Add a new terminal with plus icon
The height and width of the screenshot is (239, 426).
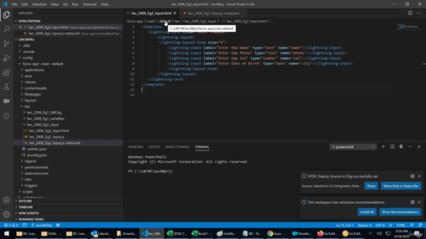click(x=383, y=147)
